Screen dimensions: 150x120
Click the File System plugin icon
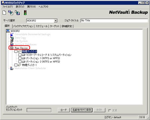[x=12, y=41]
